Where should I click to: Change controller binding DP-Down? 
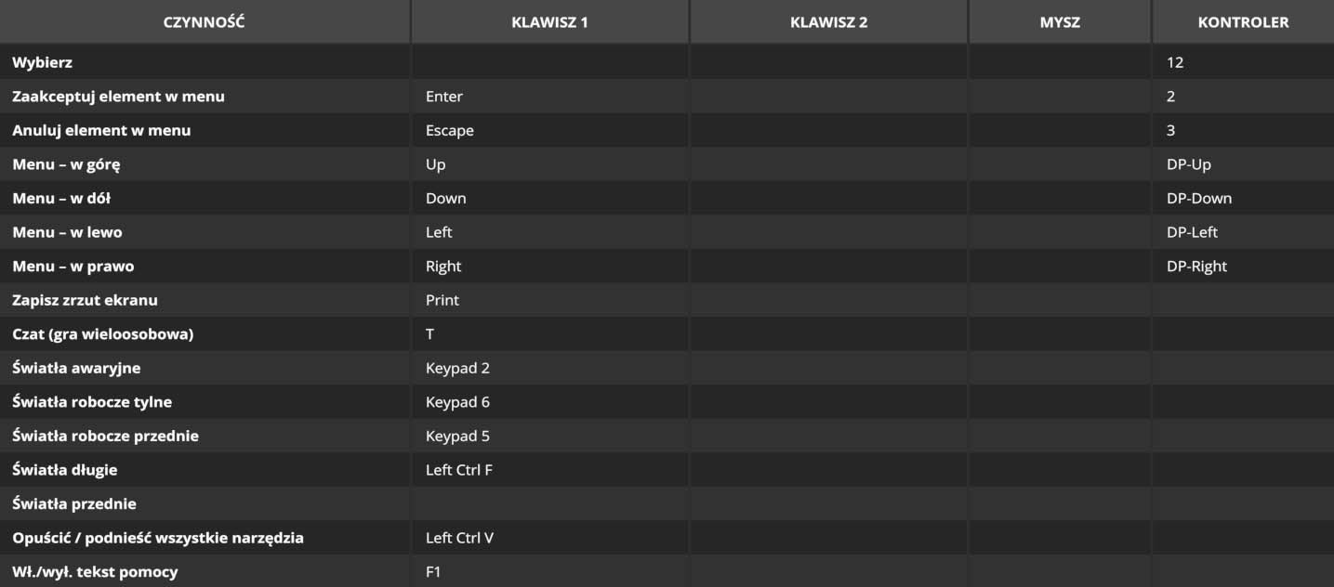point(1243,198)
